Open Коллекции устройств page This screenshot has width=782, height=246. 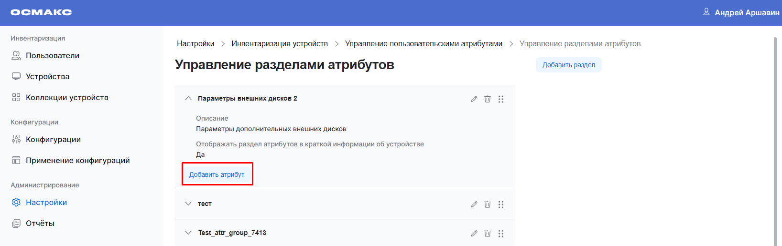(67, 98)
